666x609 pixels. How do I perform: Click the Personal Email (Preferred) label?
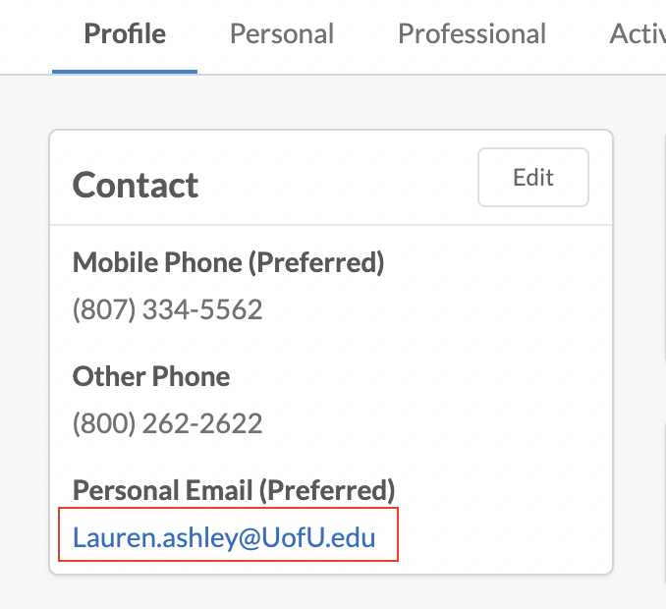pos(234,489)
